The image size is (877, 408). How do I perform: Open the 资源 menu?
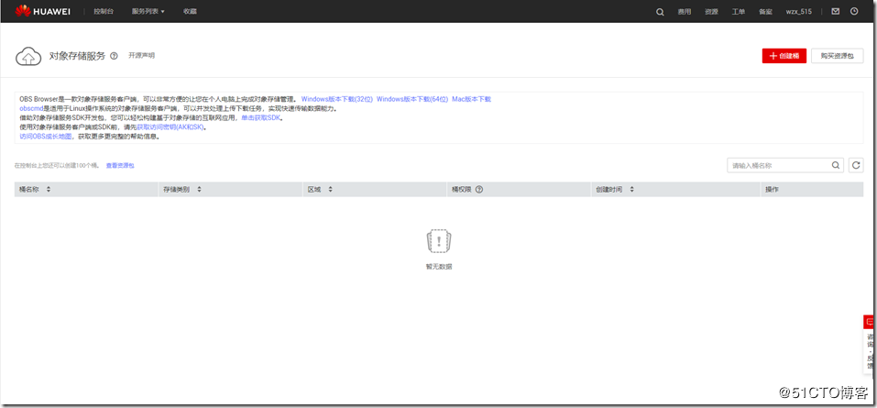(711, 12)
